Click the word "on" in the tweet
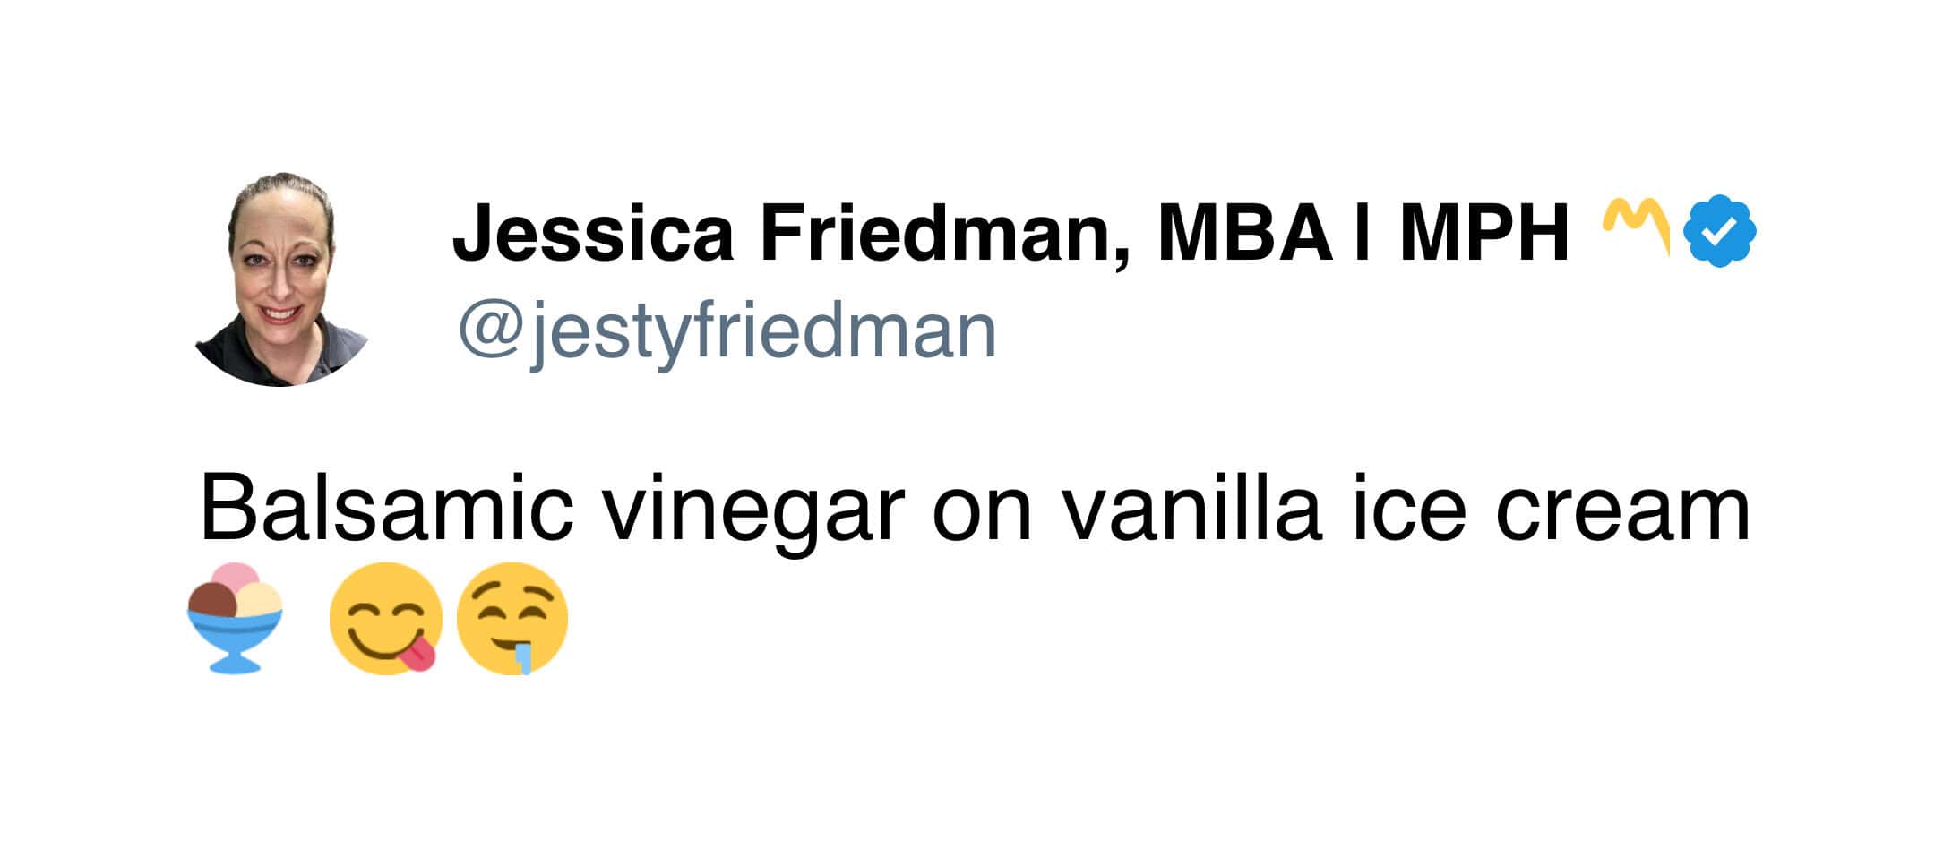Image resolution: width=1935 pixels, height=849 pixels. click(983, 510)
